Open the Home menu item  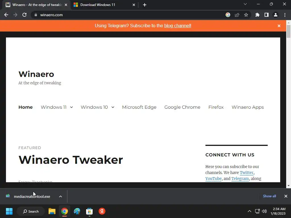[26, 107]
